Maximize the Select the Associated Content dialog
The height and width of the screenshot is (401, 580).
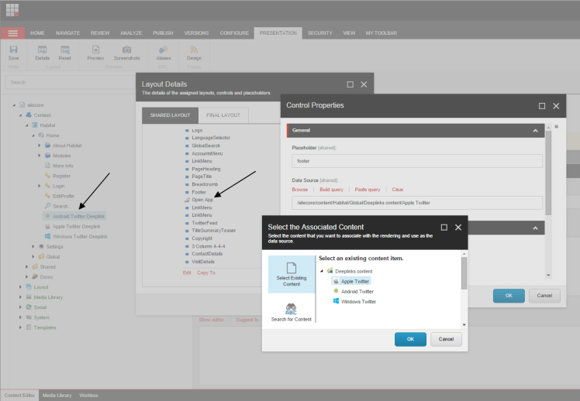click(444, 228)
